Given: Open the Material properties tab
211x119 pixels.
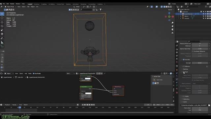Looking at the screenshot, I should 177,89.
